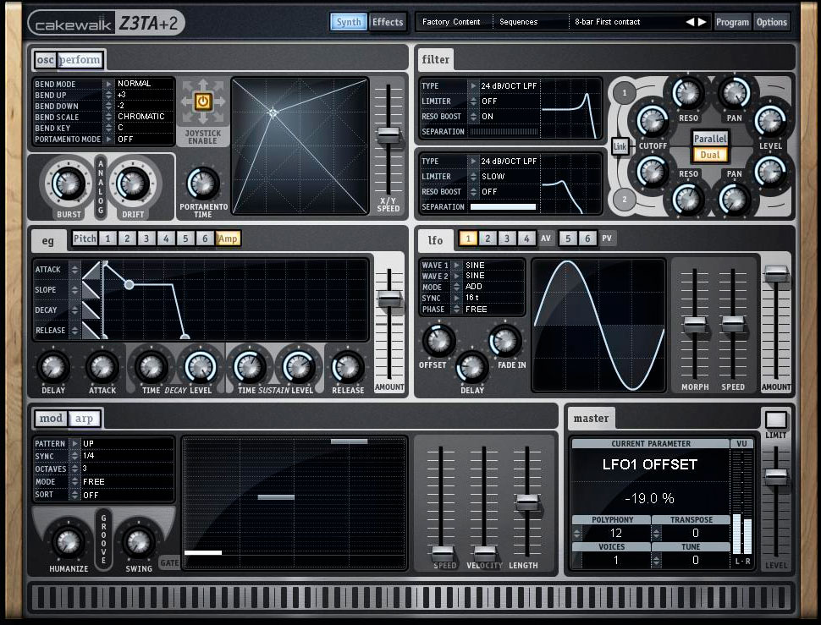Switch to the mod tab
The width and height of the screenshot is (821, 625).
coord(51,419)
